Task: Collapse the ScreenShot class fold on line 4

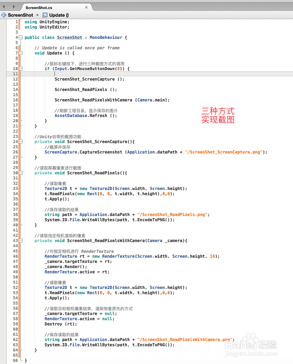Action: (20, 37)
